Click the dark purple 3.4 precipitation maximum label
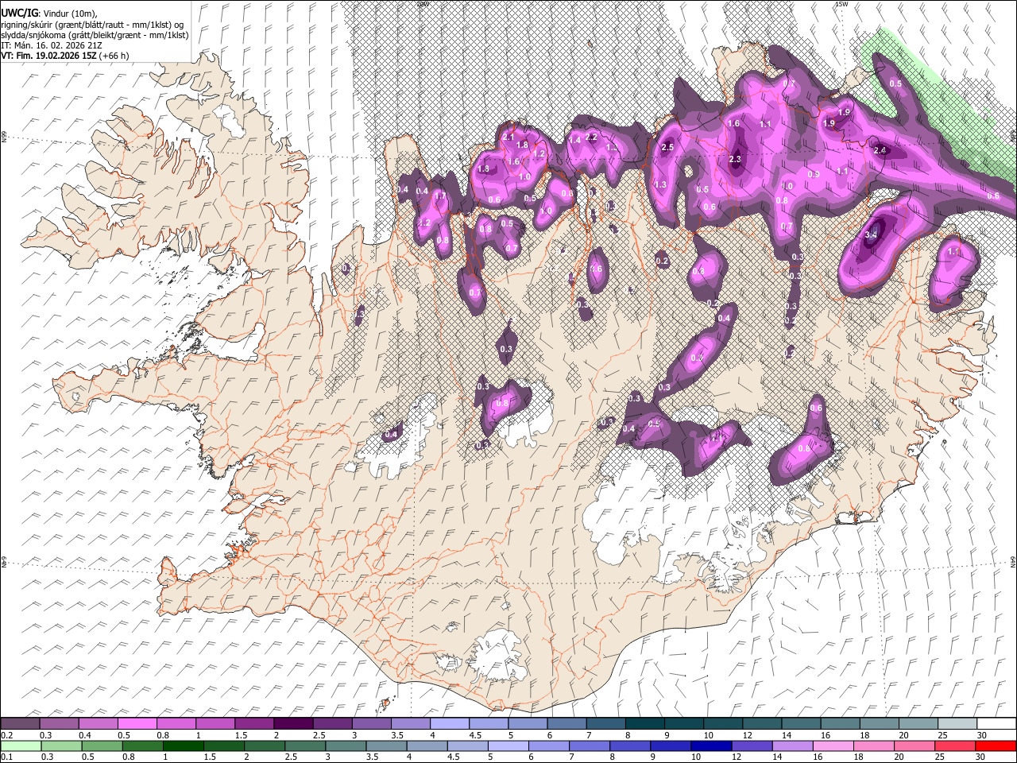 [871, 234]
